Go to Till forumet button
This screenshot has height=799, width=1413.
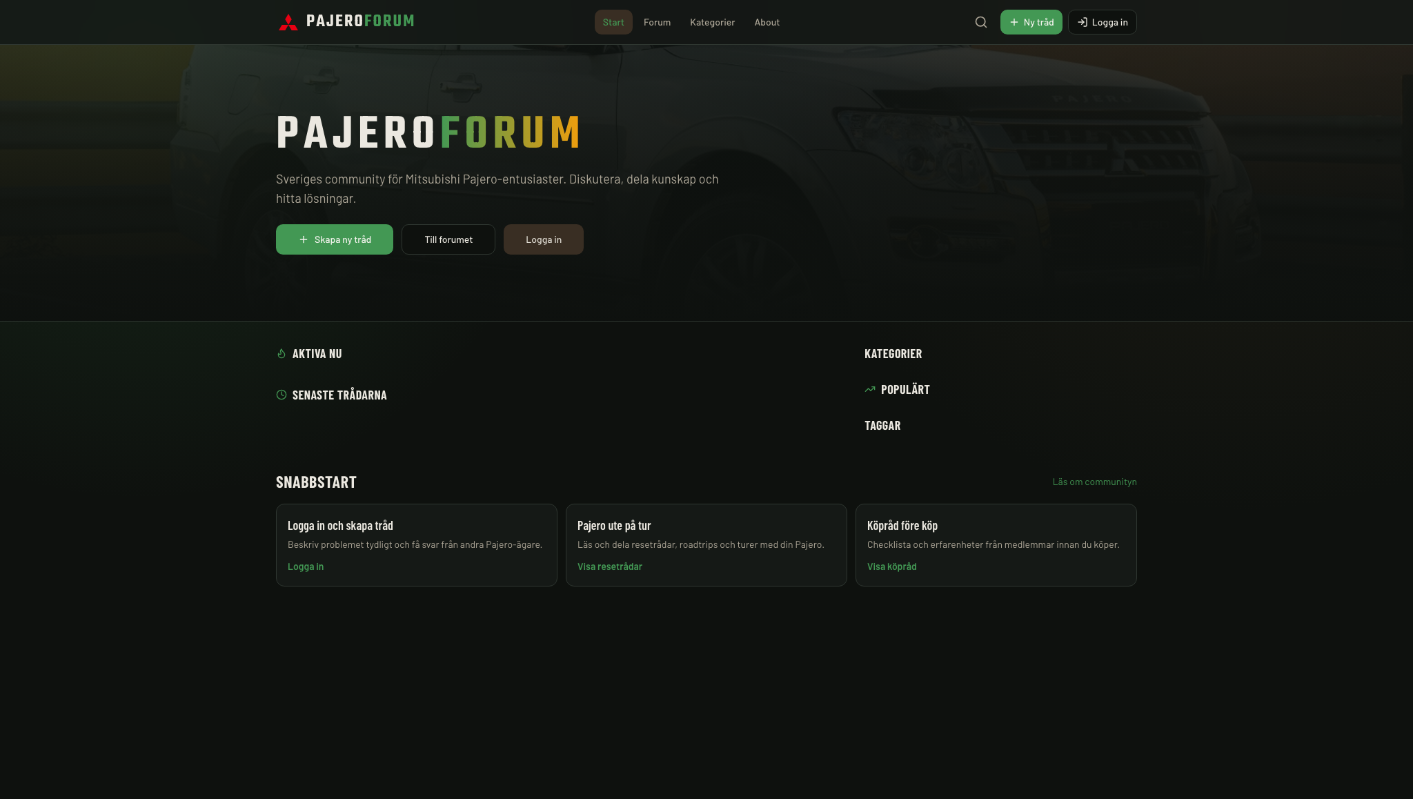448,239
